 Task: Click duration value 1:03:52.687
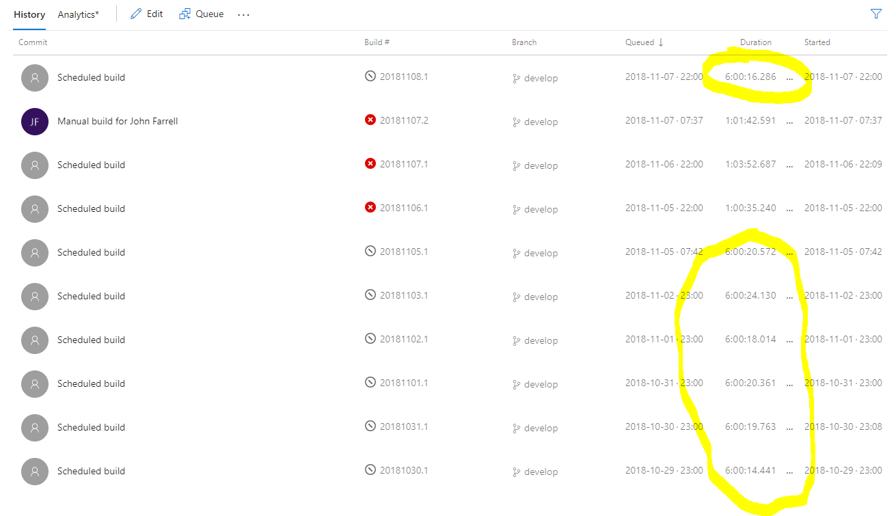[750, 164]
